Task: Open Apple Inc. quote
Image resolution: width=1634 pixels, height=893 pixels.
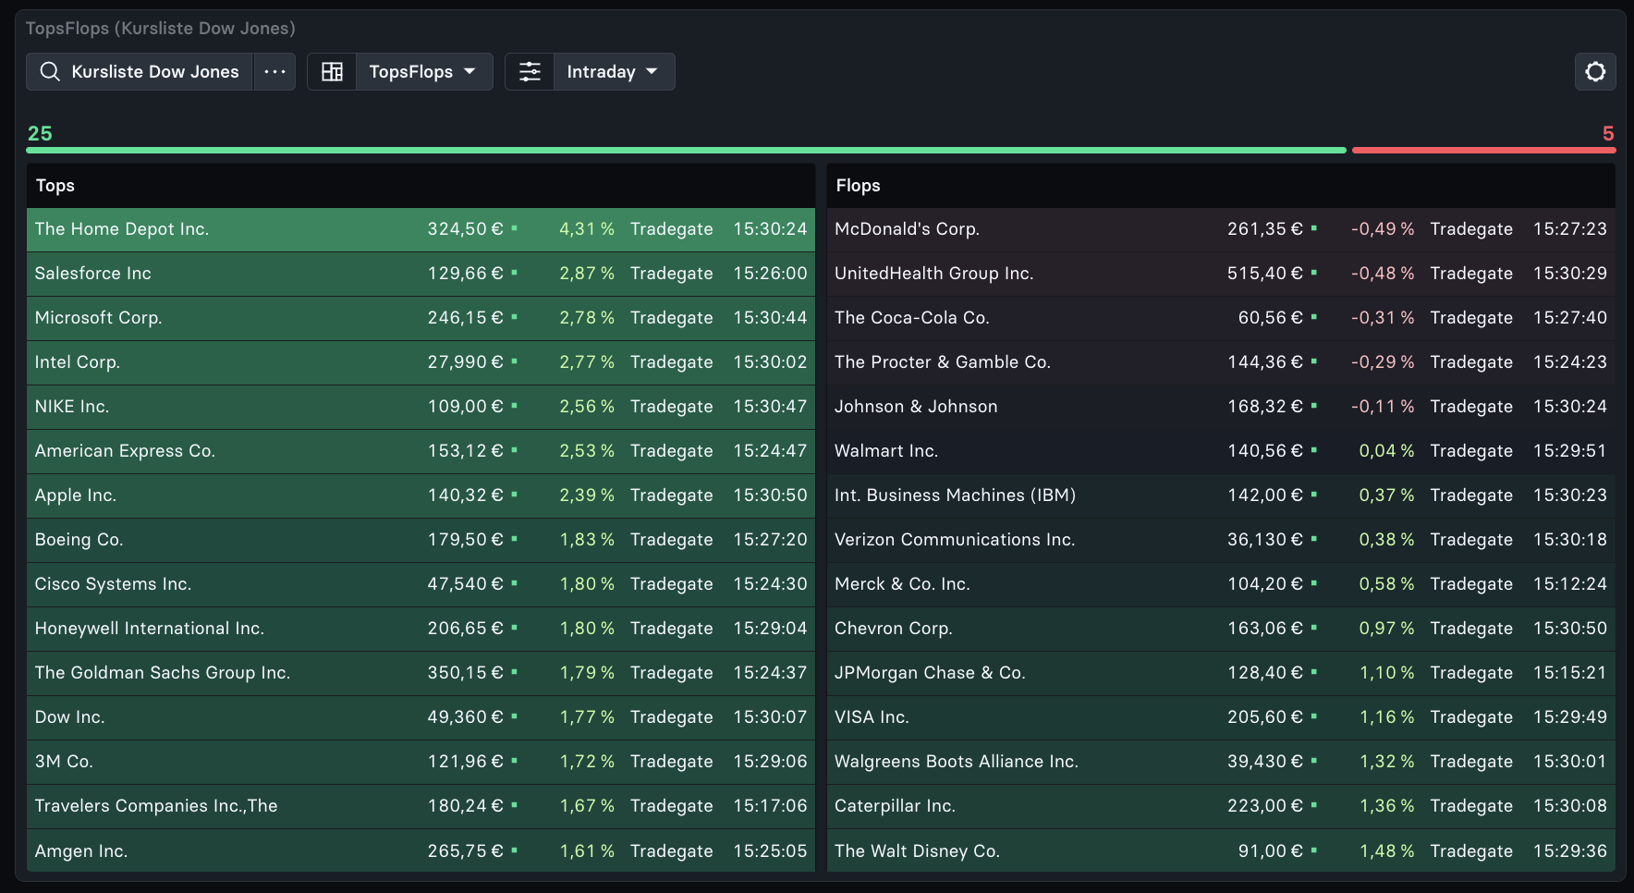Action: pos(421,495)
